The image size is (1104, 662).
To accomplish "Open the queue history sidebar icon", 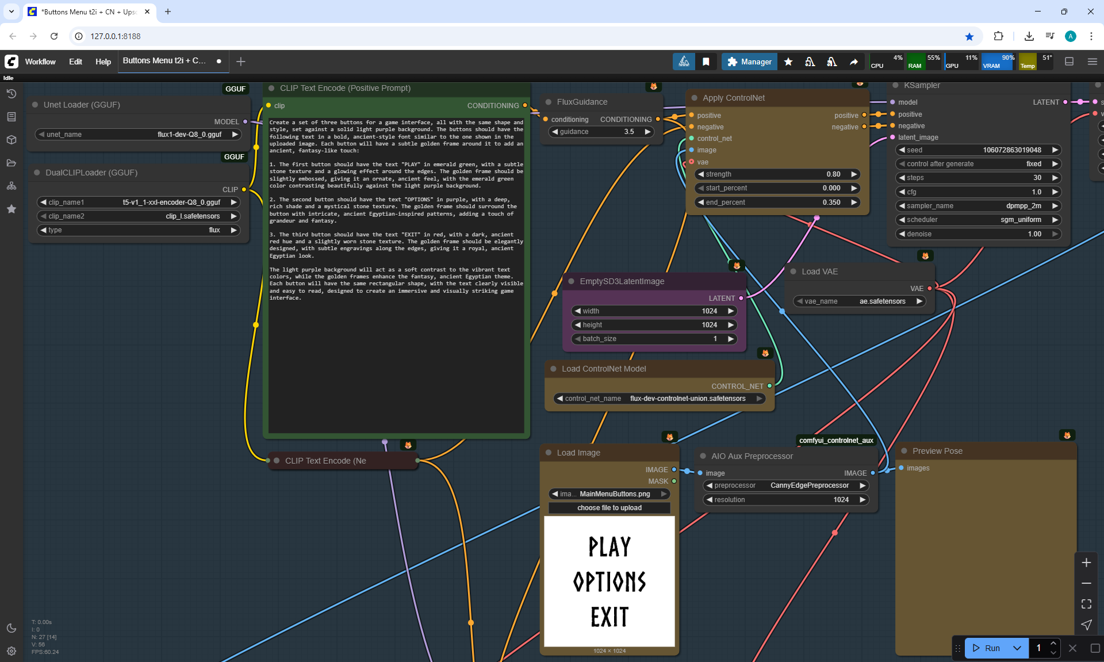I will click(11, 94).
